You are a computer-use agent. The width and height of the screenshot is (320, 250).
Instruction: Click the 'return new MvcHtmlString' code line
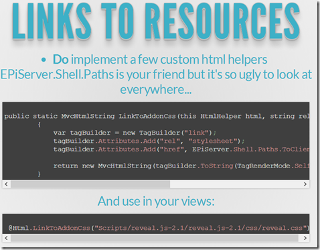181,166
